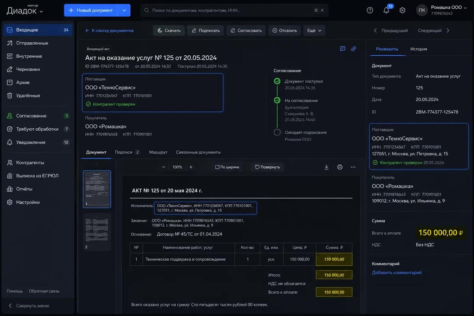Image resolution: width=474 pixels, height=316 pixels.
Task: Download document using viewer download icon
Action: [x=326, y=167]
